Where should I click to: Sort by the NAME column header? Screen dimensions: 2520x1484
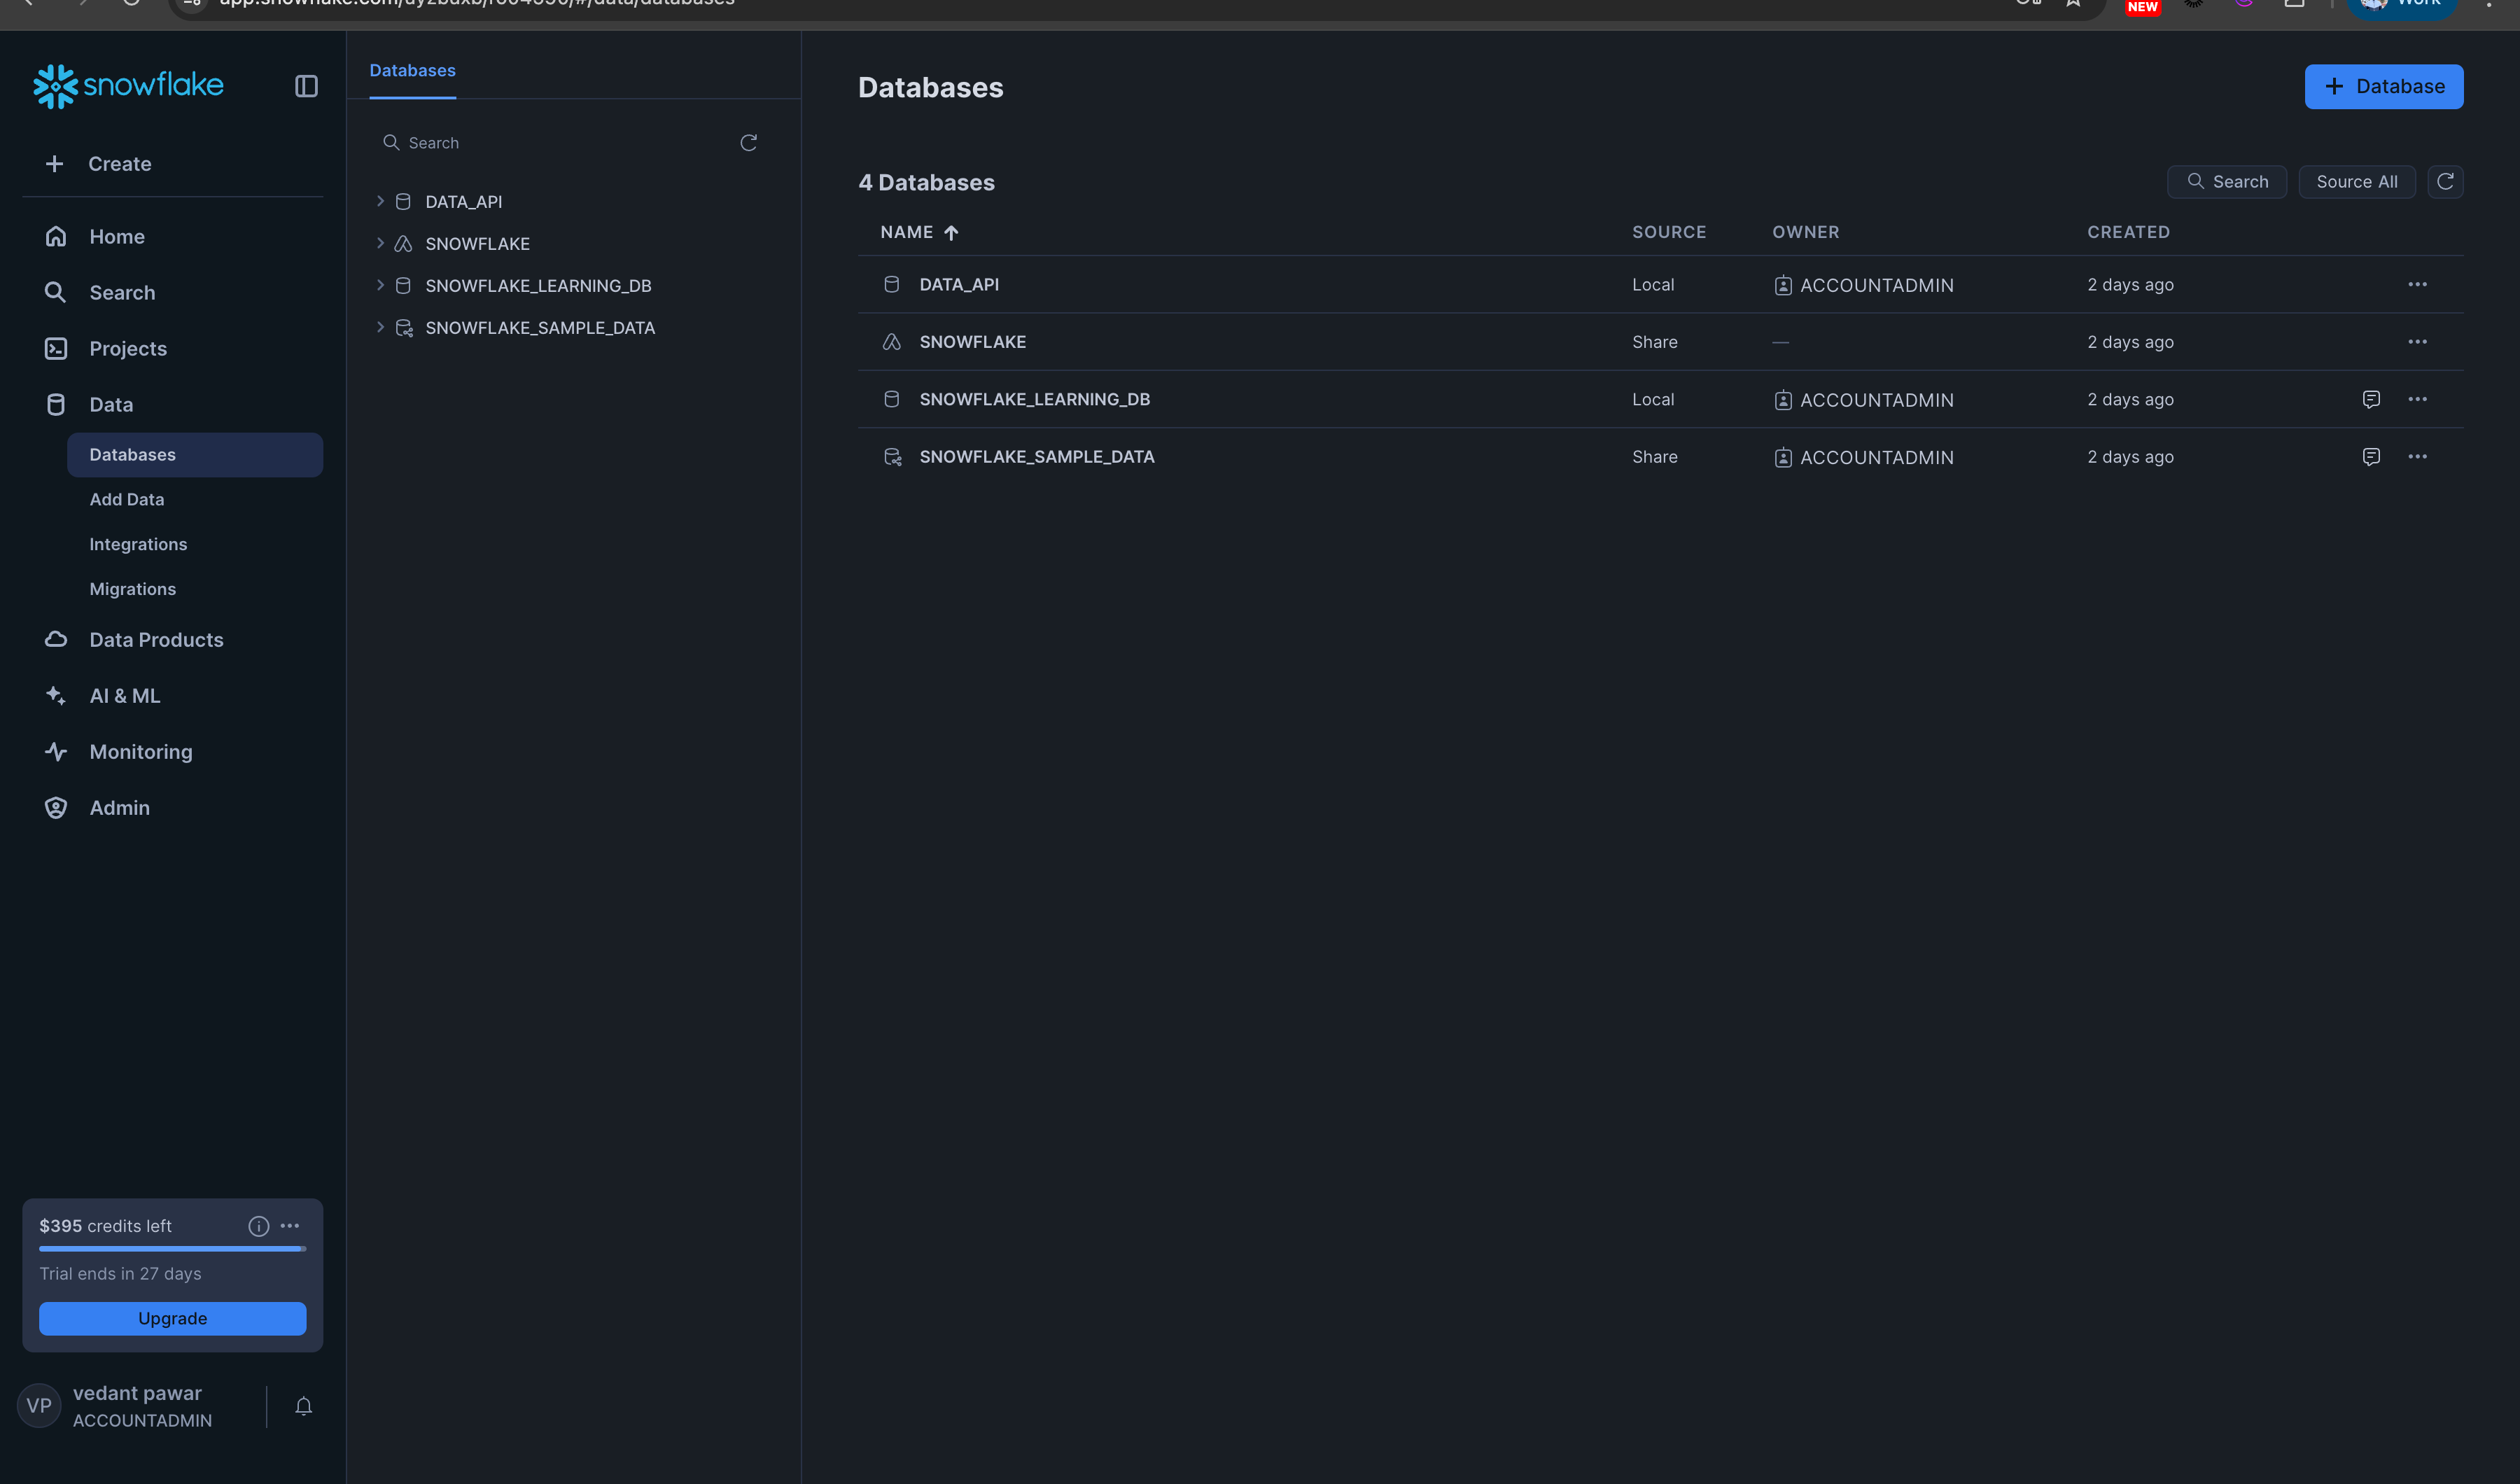coord(919,232)
